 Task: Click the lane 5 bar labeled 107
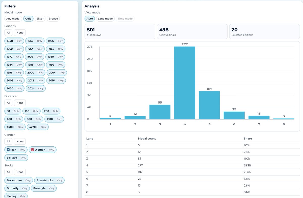[x=209, y=105]
